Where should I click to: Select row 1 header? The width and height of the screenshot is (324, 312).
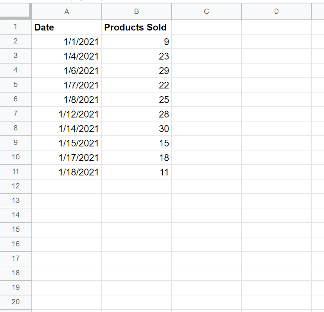(x=16, y=27)
